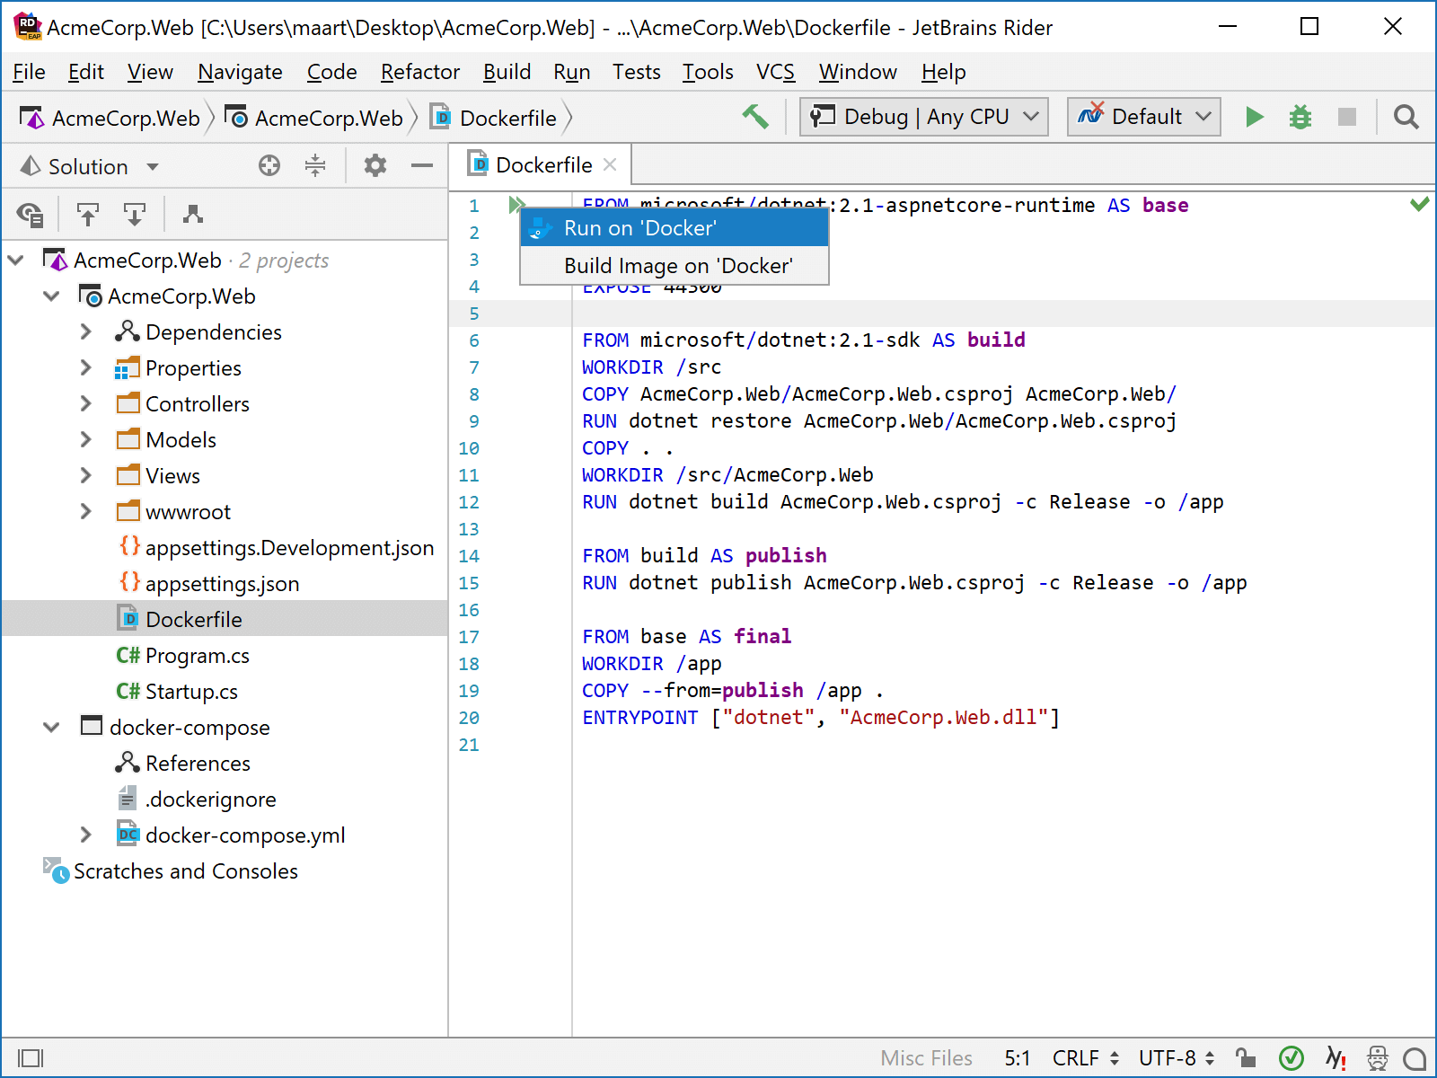Viewport: 1437px width, 1078px height.
Task: Open the Refactor menu
Action: click(419, 72)
